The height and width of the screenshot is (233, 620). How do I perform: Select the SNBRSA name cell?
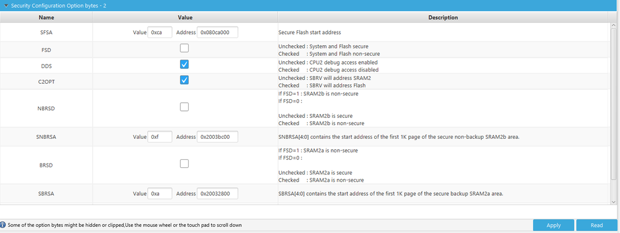(47, 137)
